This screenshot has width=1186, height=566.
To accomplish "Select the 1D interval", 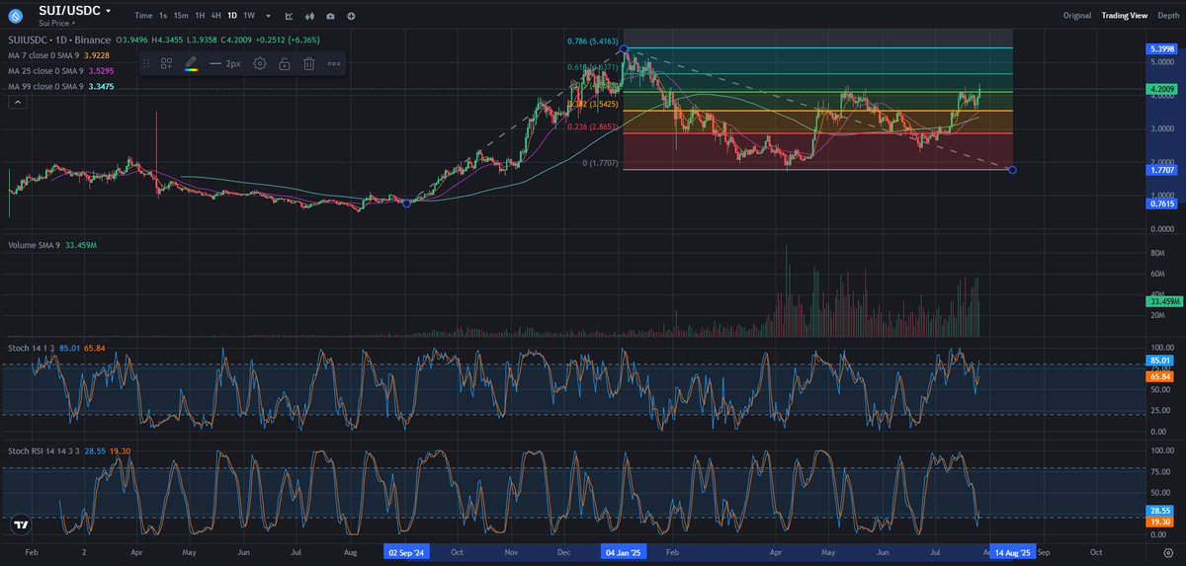I will (232, 16).
